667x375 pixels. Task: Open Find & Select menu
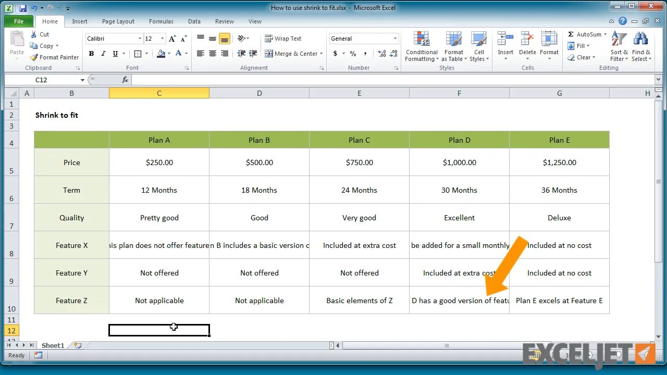641,46
